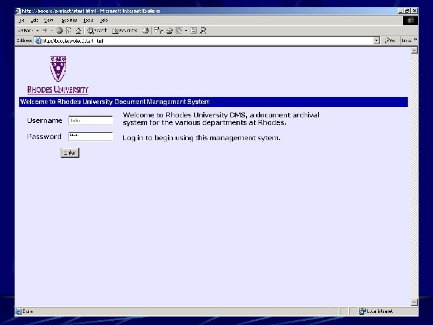
Task: Expand the Edit icon dropdown arrow
Action: click(186, 31)
